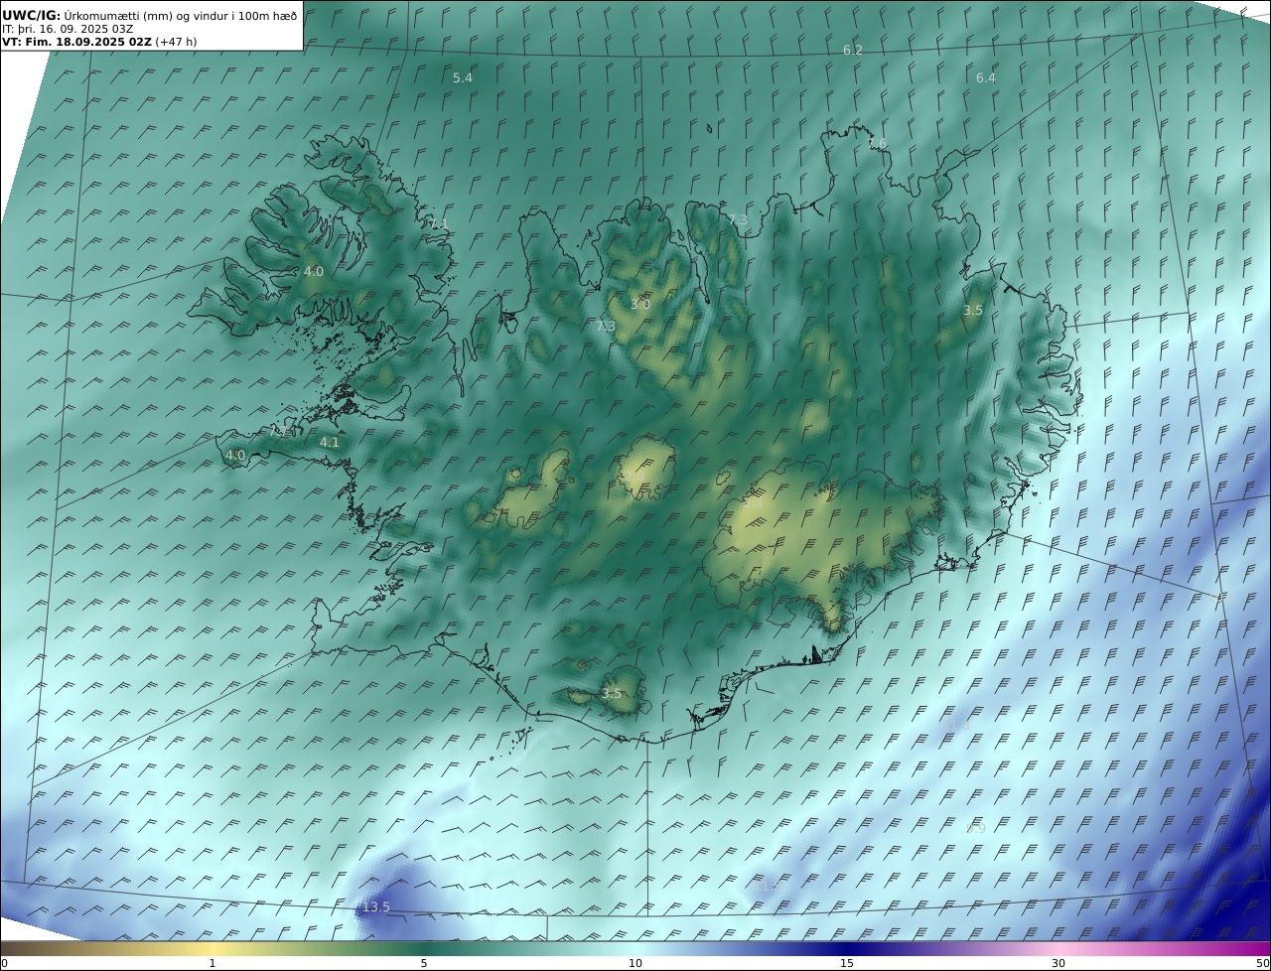The image size is (1271, 971).
Task: Click the colorbar tick label 30
Action: coord(1059,963)
